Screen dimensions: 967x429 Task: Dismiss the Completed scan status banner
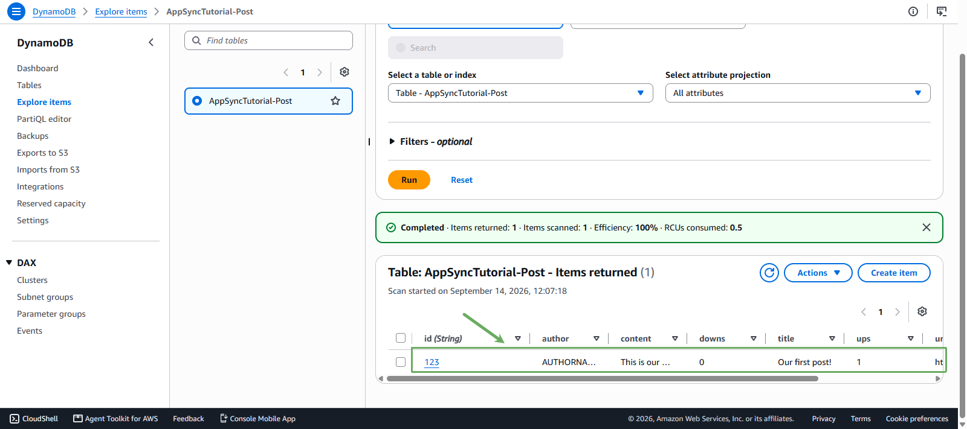927,227
